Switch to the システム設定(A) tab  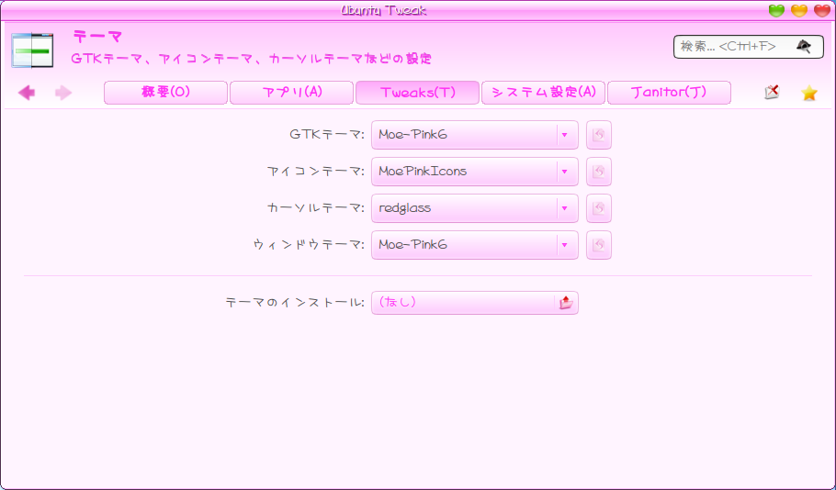[543, 93]
